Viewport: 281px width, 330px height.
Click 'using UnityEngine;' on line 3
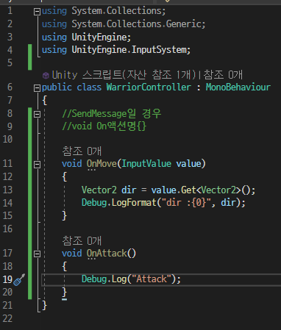[x=86, y=37]
